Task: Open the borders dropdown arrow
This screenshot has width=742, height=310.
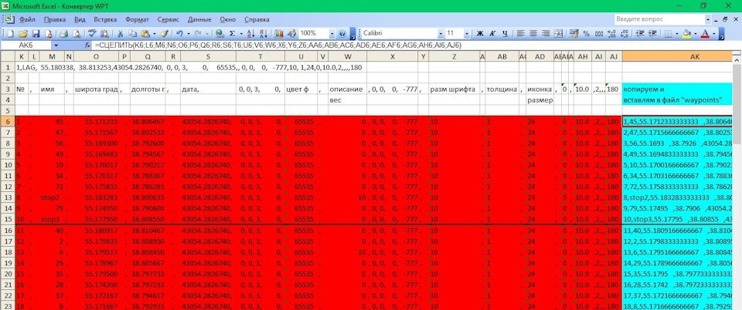Action: click(x=677, y=33)
